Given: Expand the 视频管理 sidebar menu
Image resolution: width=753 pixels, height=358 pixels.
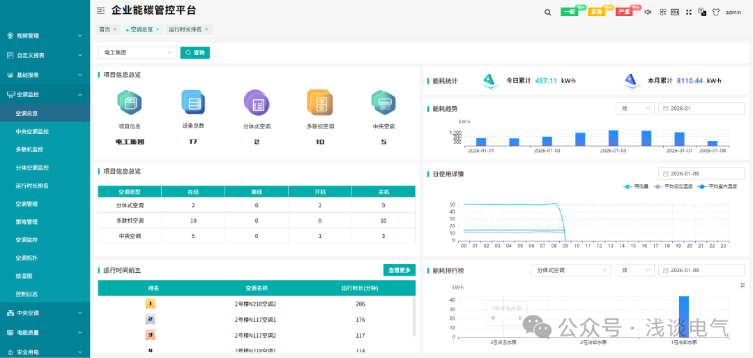Looking at the screenshot, I should tap(45, 36).
